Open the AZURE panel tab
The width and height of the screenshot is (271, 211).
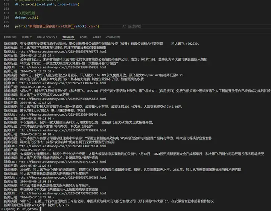(x=97, y=38)
